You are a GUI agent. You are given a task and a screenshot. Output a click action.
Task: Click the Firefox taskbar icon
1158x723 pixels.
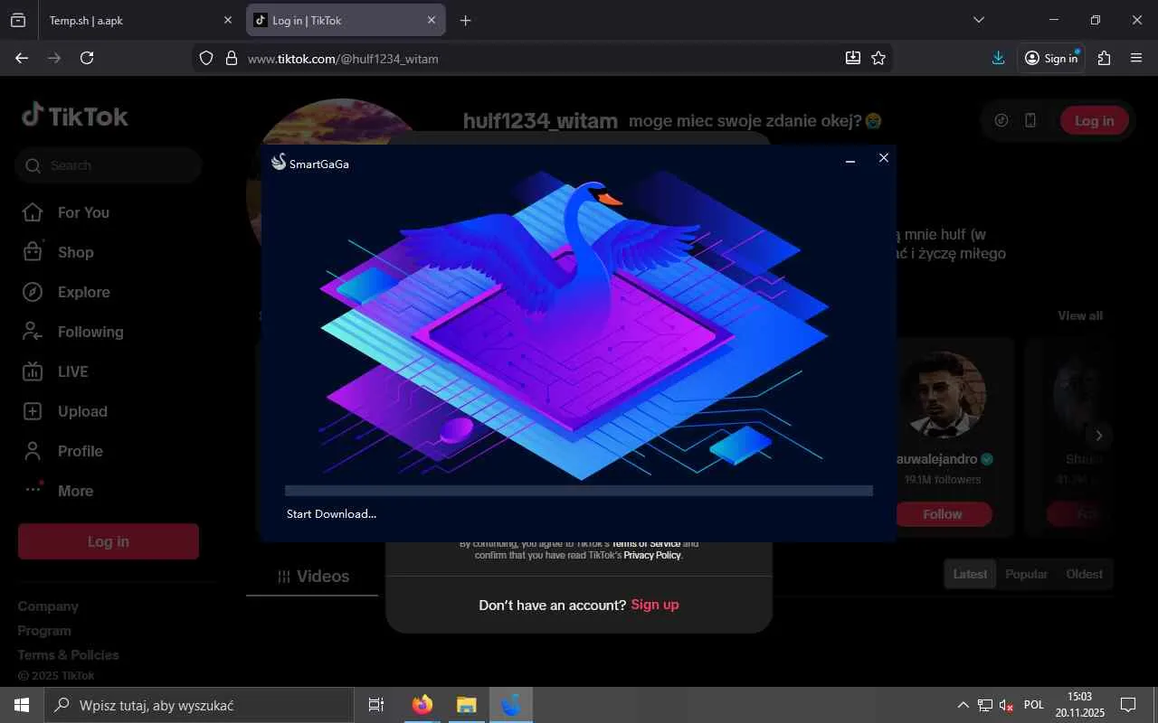click(x=422, y=705)
